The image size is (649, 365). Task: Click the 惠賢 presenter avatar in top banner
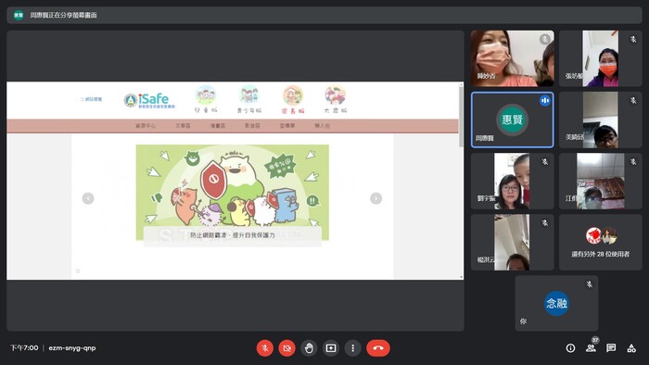[x=19, y=16]
